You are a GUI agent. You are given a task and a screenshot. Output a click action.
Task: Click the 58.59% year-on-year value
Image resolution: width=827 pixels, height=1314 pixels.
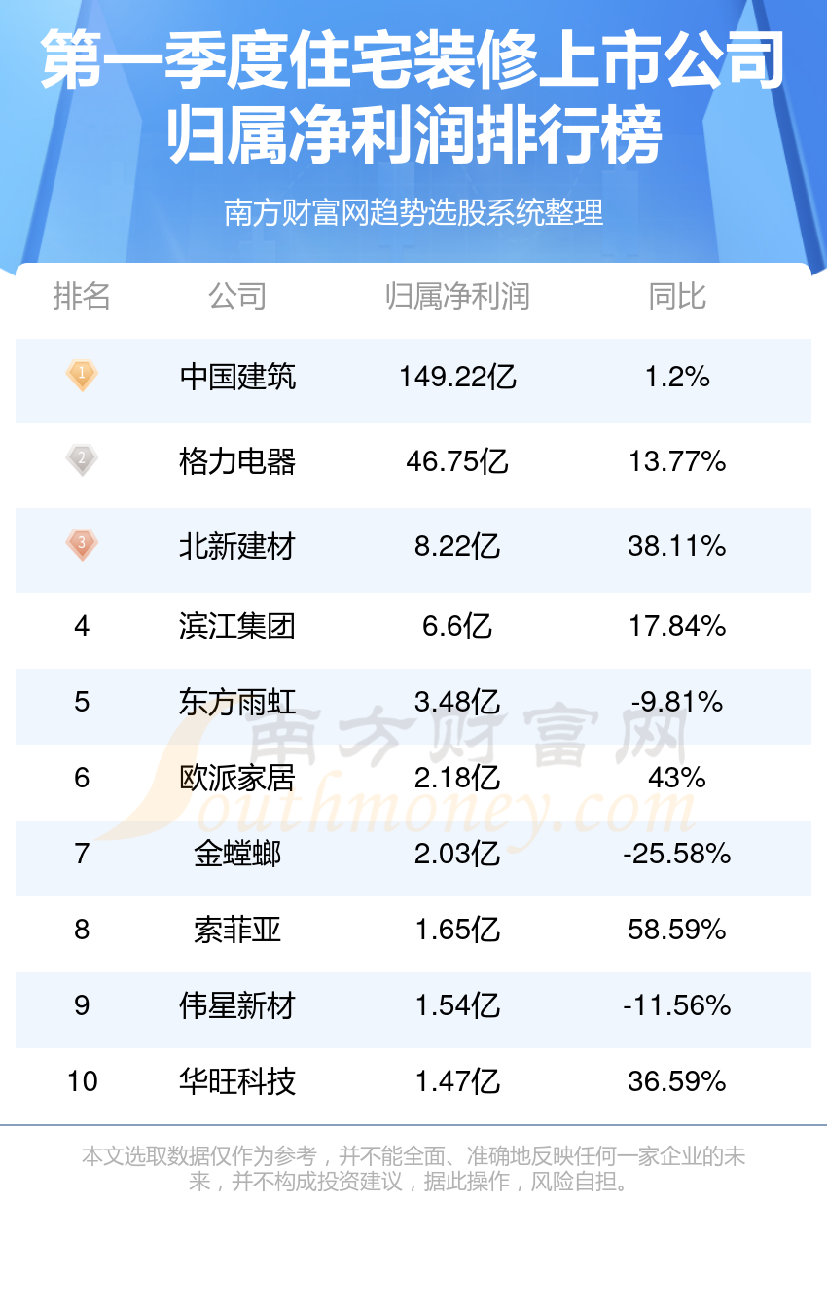tap(677, 930)
